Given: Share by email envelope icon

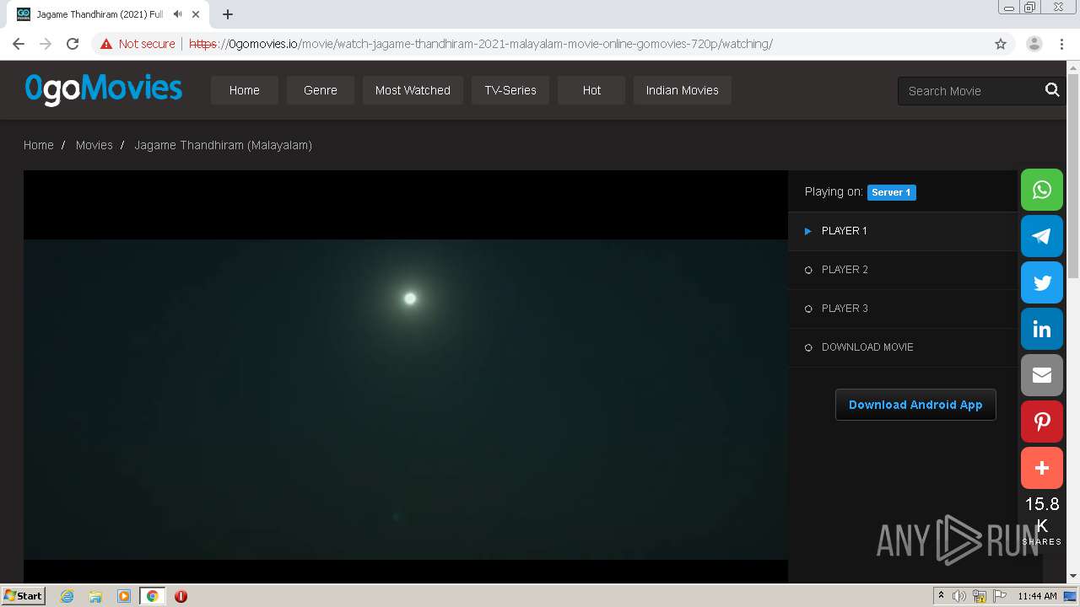Looking at the screenshot, I should (1042, 375).
